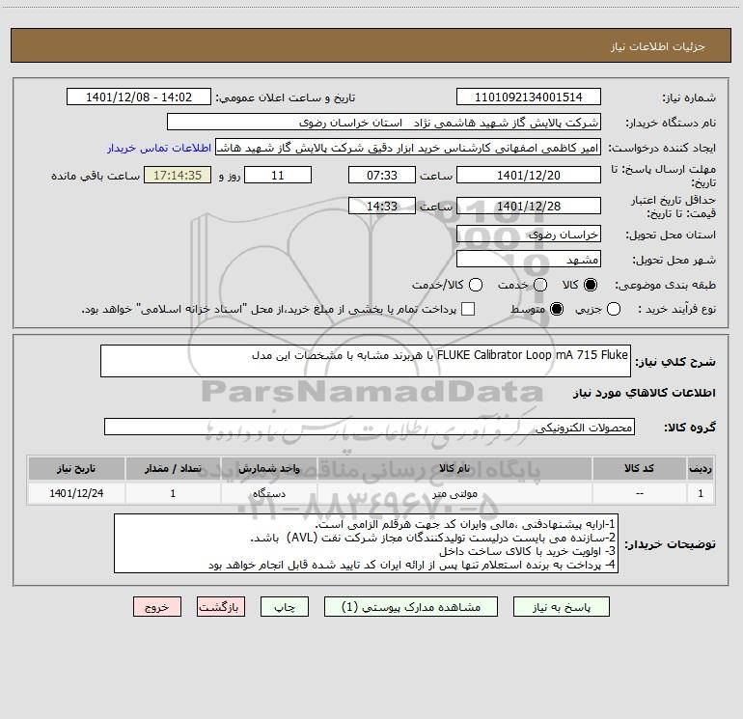743x719 pixels.
Task: Click the اطلاعات کالاهای مورد نیاز section heading
Action: point(644,393)
